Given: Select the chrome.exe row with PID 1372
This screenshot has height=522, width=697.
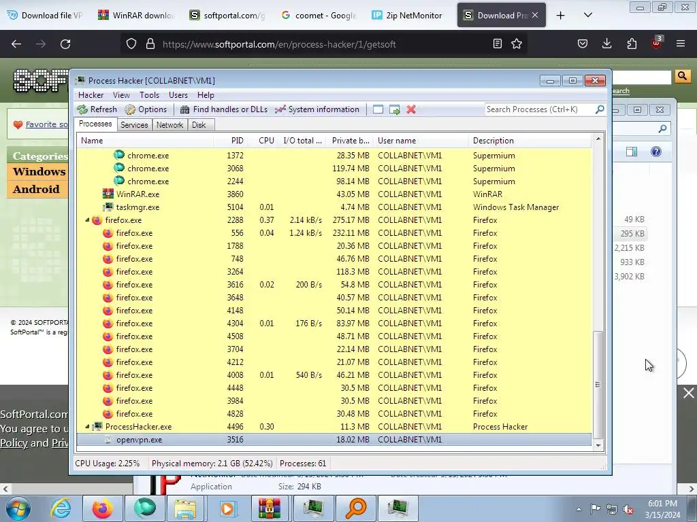Looking at the screenshot, I should [334, 156].
